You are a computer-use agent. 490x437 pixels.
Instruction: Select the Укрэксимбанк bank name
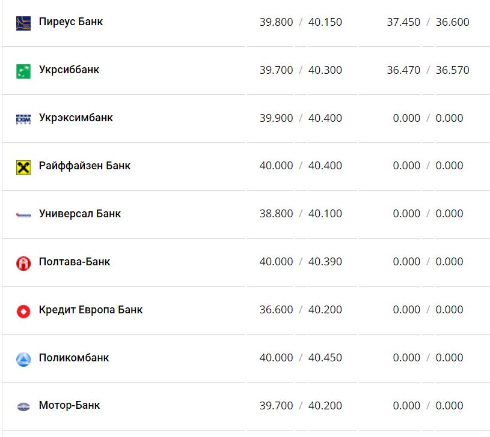[76, 118]
